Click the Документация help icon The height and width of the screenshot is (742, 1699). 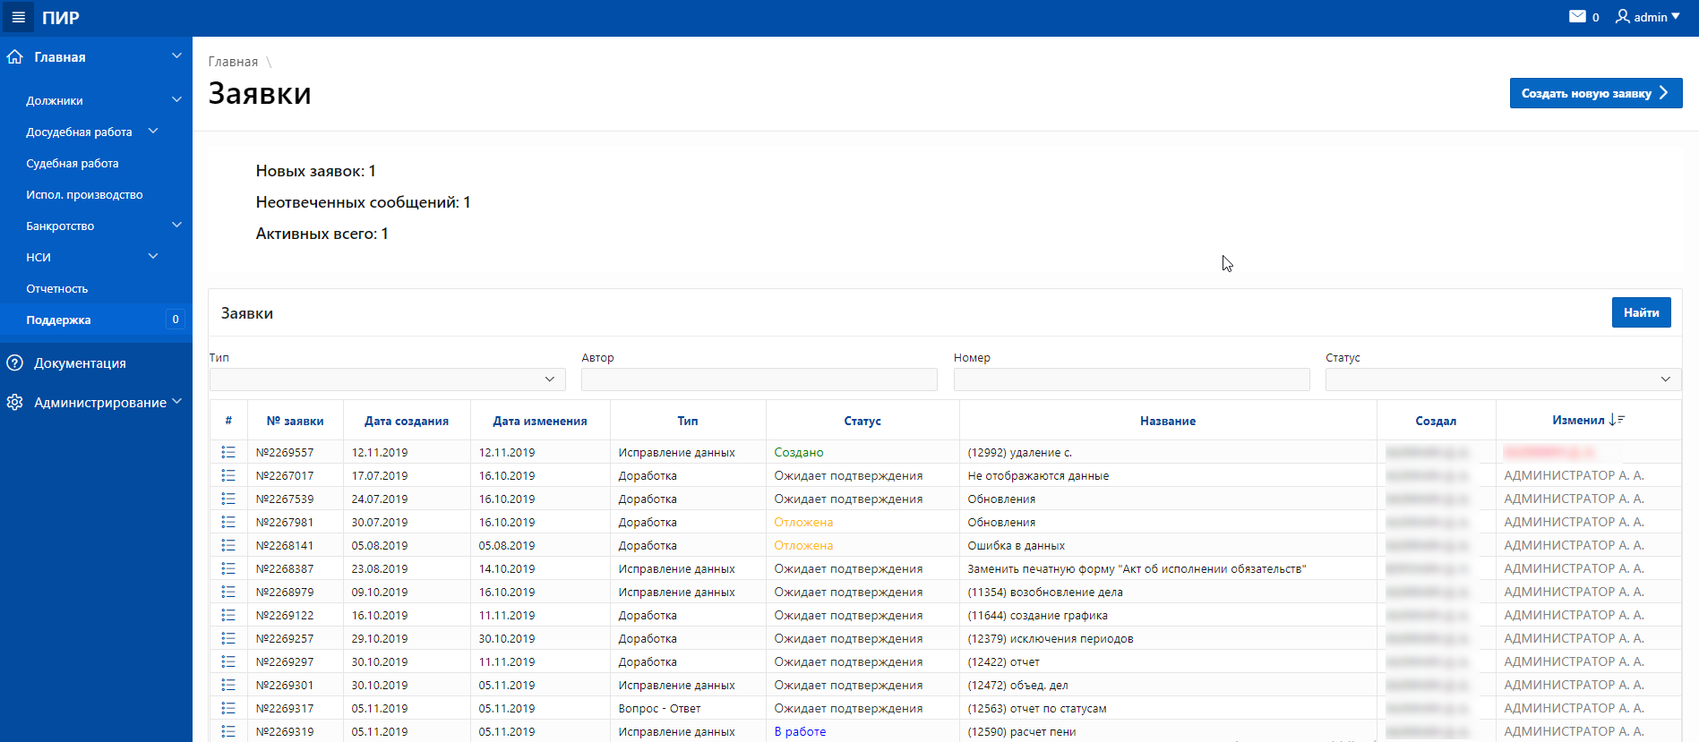[14, 362]
